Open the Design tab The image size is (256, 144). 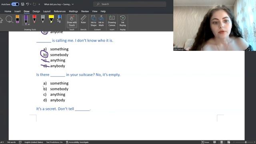tap(36, 11)
